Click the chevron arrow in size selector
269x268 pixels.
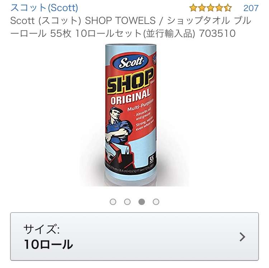[x=242, y=237]
